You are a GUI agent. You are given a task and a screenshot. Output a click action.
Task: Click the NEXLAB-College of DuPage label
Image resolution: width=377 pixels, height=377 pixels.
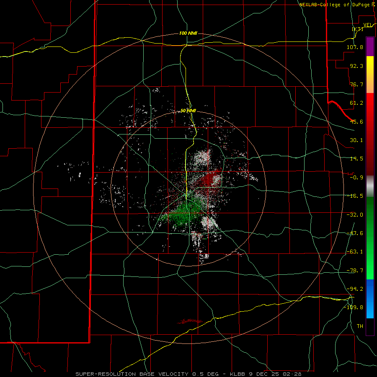coord(335,5)
